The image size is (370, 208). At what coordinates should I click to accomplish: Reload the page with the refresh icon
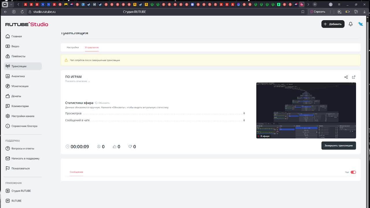click(22, 12)
